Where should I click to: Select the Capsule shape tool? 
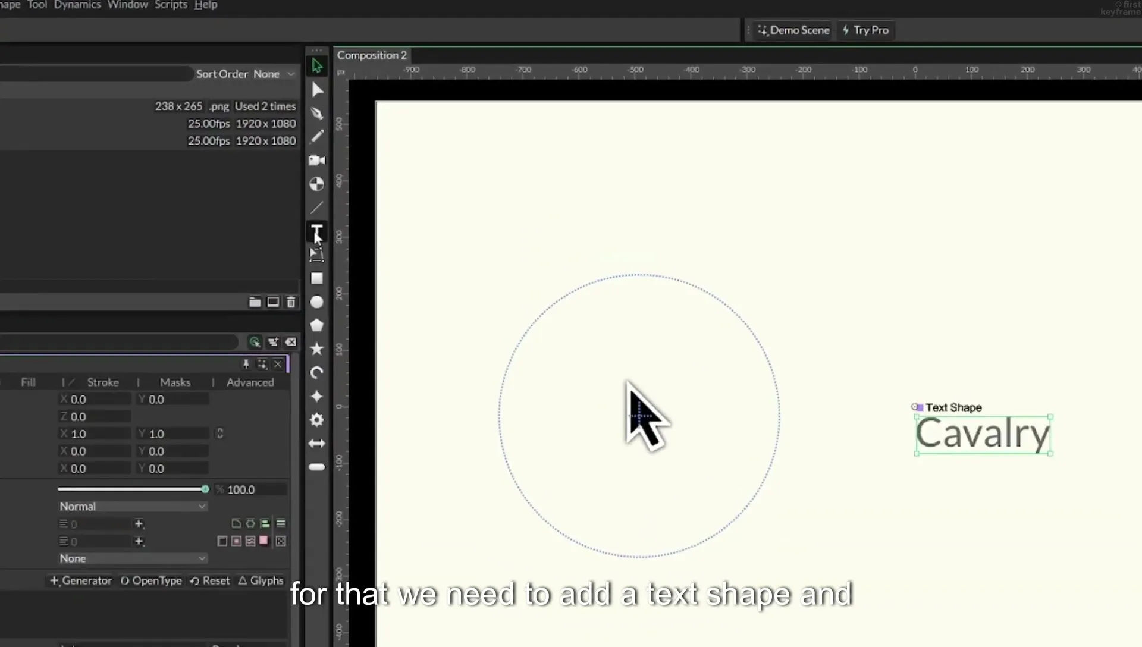(x=317, y=467)
